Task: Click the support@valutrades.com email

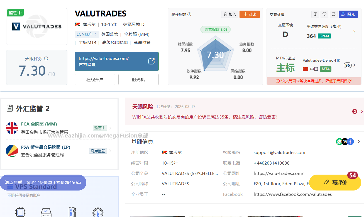Action: pyautogui.click(x=279, y=153)
